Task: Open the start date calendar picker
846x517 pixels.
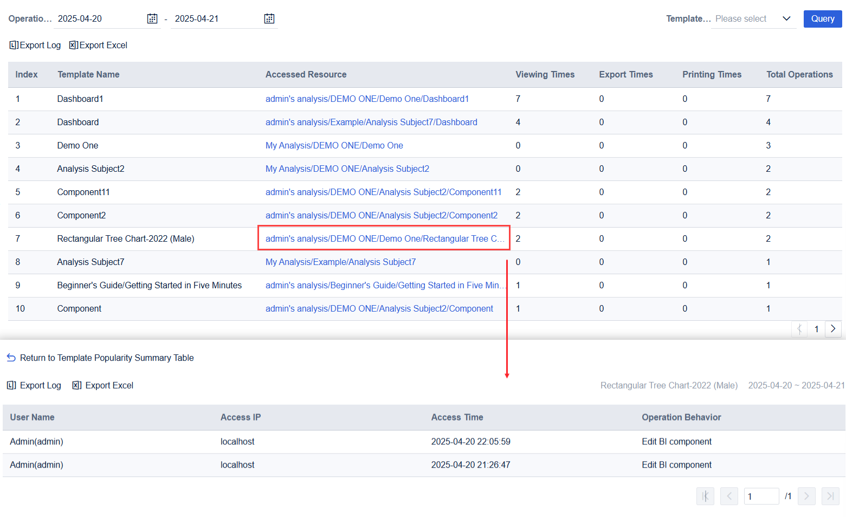Action: click(152, 18)
